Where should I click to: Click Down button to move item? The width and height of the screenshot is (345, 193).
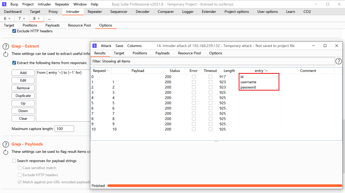(23, 111)
